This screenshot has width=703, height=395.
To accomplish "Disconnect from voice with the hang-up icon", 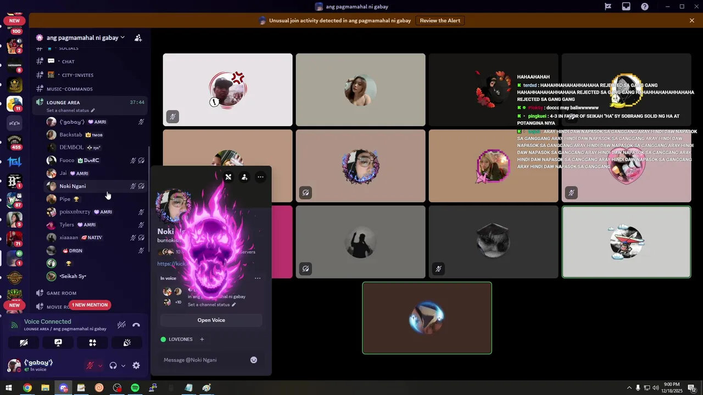I will (136, 325).
